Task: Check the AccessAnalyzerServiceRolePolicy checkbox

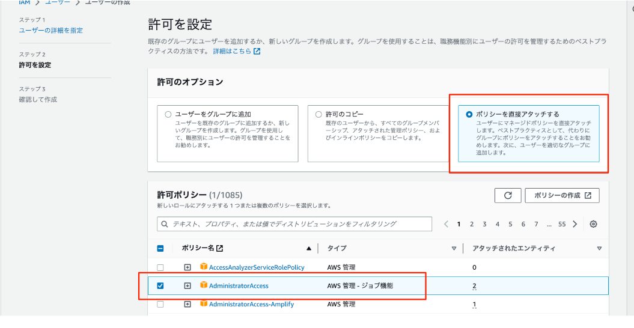Action: click(160, 267)
